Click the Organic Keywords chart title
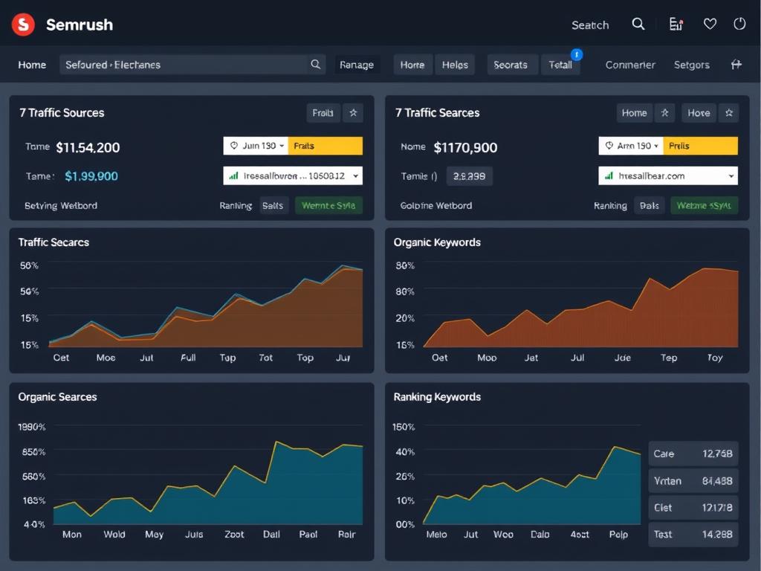 tap(437, 242)
